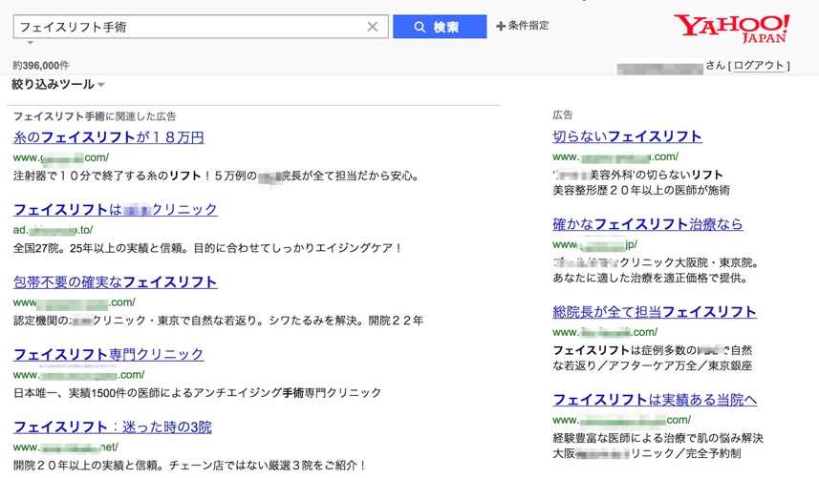
Task: Click text 美容整形歴20年以上の医師が施術
Action: (641, 190)
